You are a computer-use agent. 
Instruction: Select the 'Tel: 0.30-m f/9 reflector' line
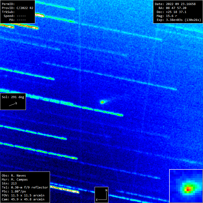click(x=25, y=187)
